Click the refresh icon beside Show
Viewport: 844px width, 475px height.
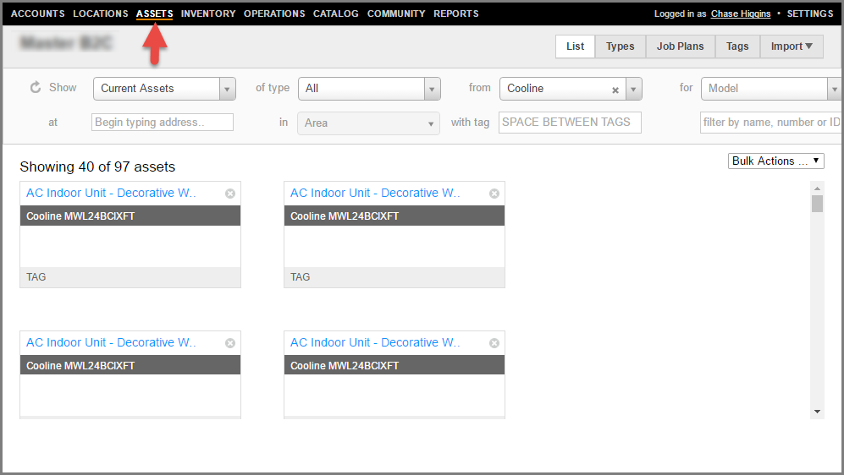(36, 88)
